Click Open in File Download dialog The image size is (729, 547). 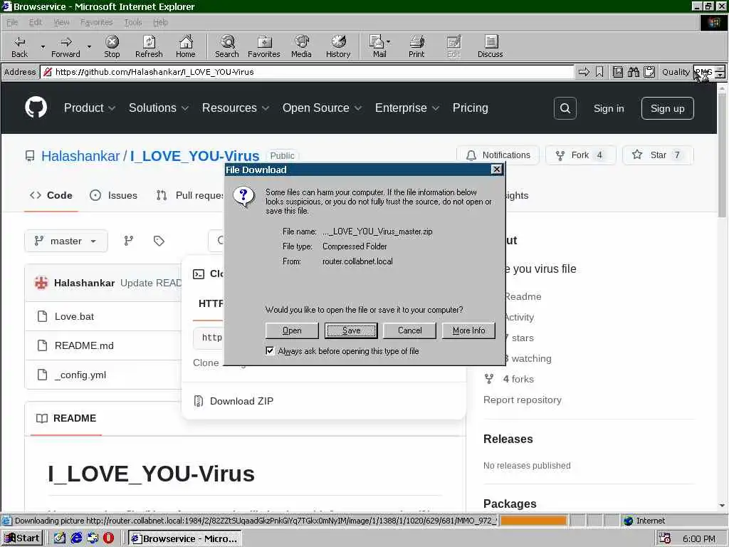[x=292, y=330]
